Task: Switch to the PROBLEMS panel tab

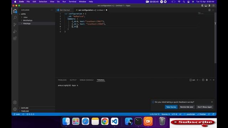Action: [x=62, y=80]
